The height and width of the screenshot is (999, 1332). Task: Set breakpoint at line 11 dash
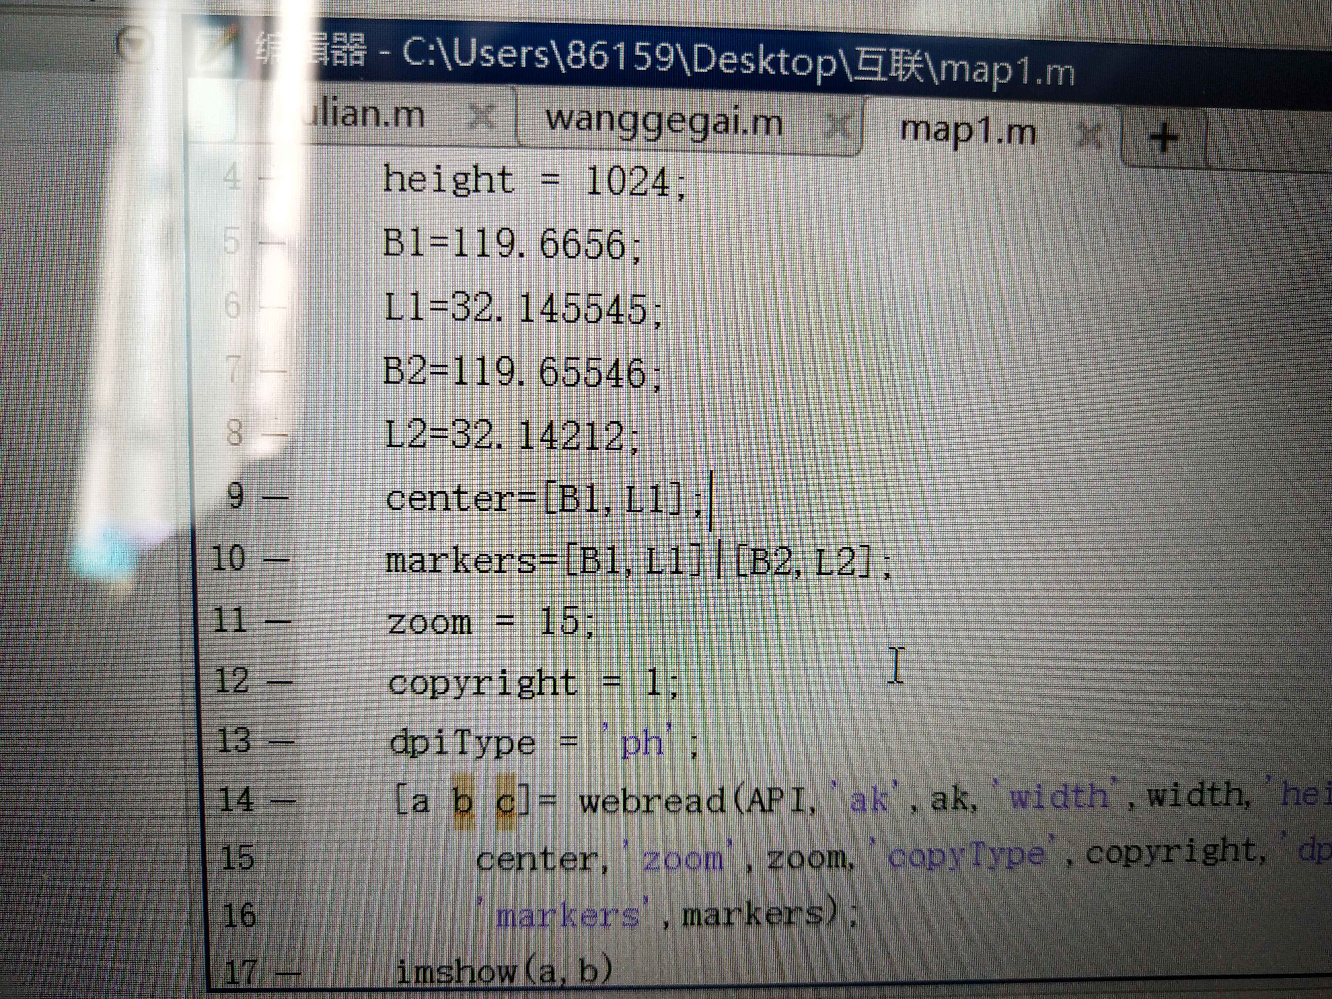point(277,621)
